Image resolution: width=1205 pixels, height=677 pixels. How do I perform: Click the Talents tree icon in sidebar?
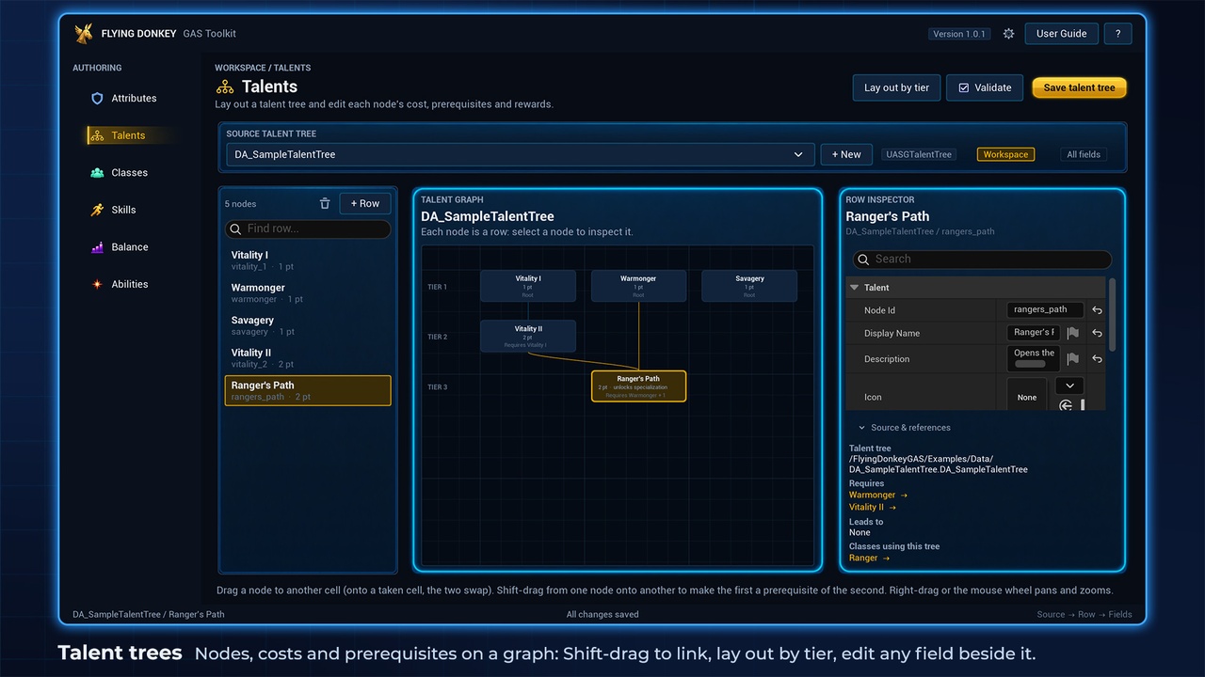pyautogui.click(x=97, y=135)
